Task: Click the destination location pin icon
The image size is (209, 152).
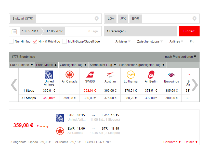Action: (194, 19)
